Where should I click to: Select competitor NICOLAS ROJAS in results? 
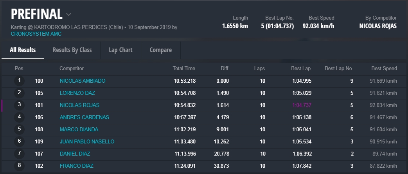coord(79,105)
